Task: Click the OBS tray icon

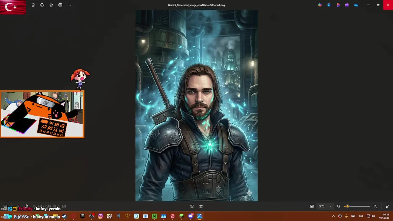Action: click(340, 216)
